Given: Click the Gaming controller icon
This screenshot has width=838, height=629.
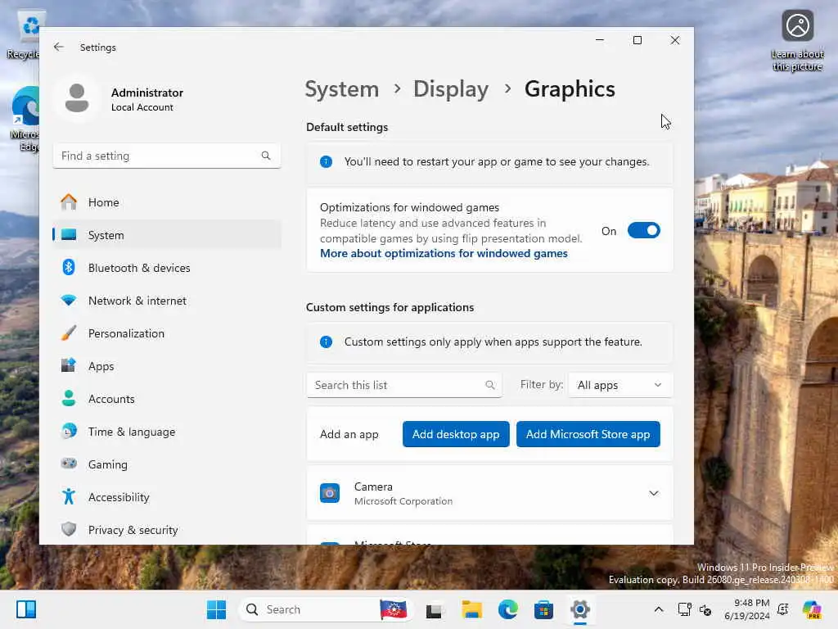Looking at the screenshot, I should click(69, 464).
